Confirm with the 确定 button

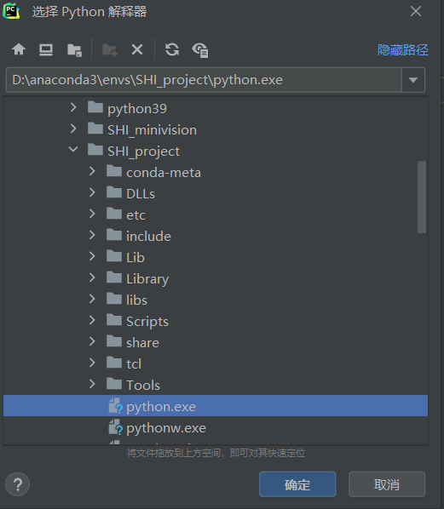coord(297,484)
